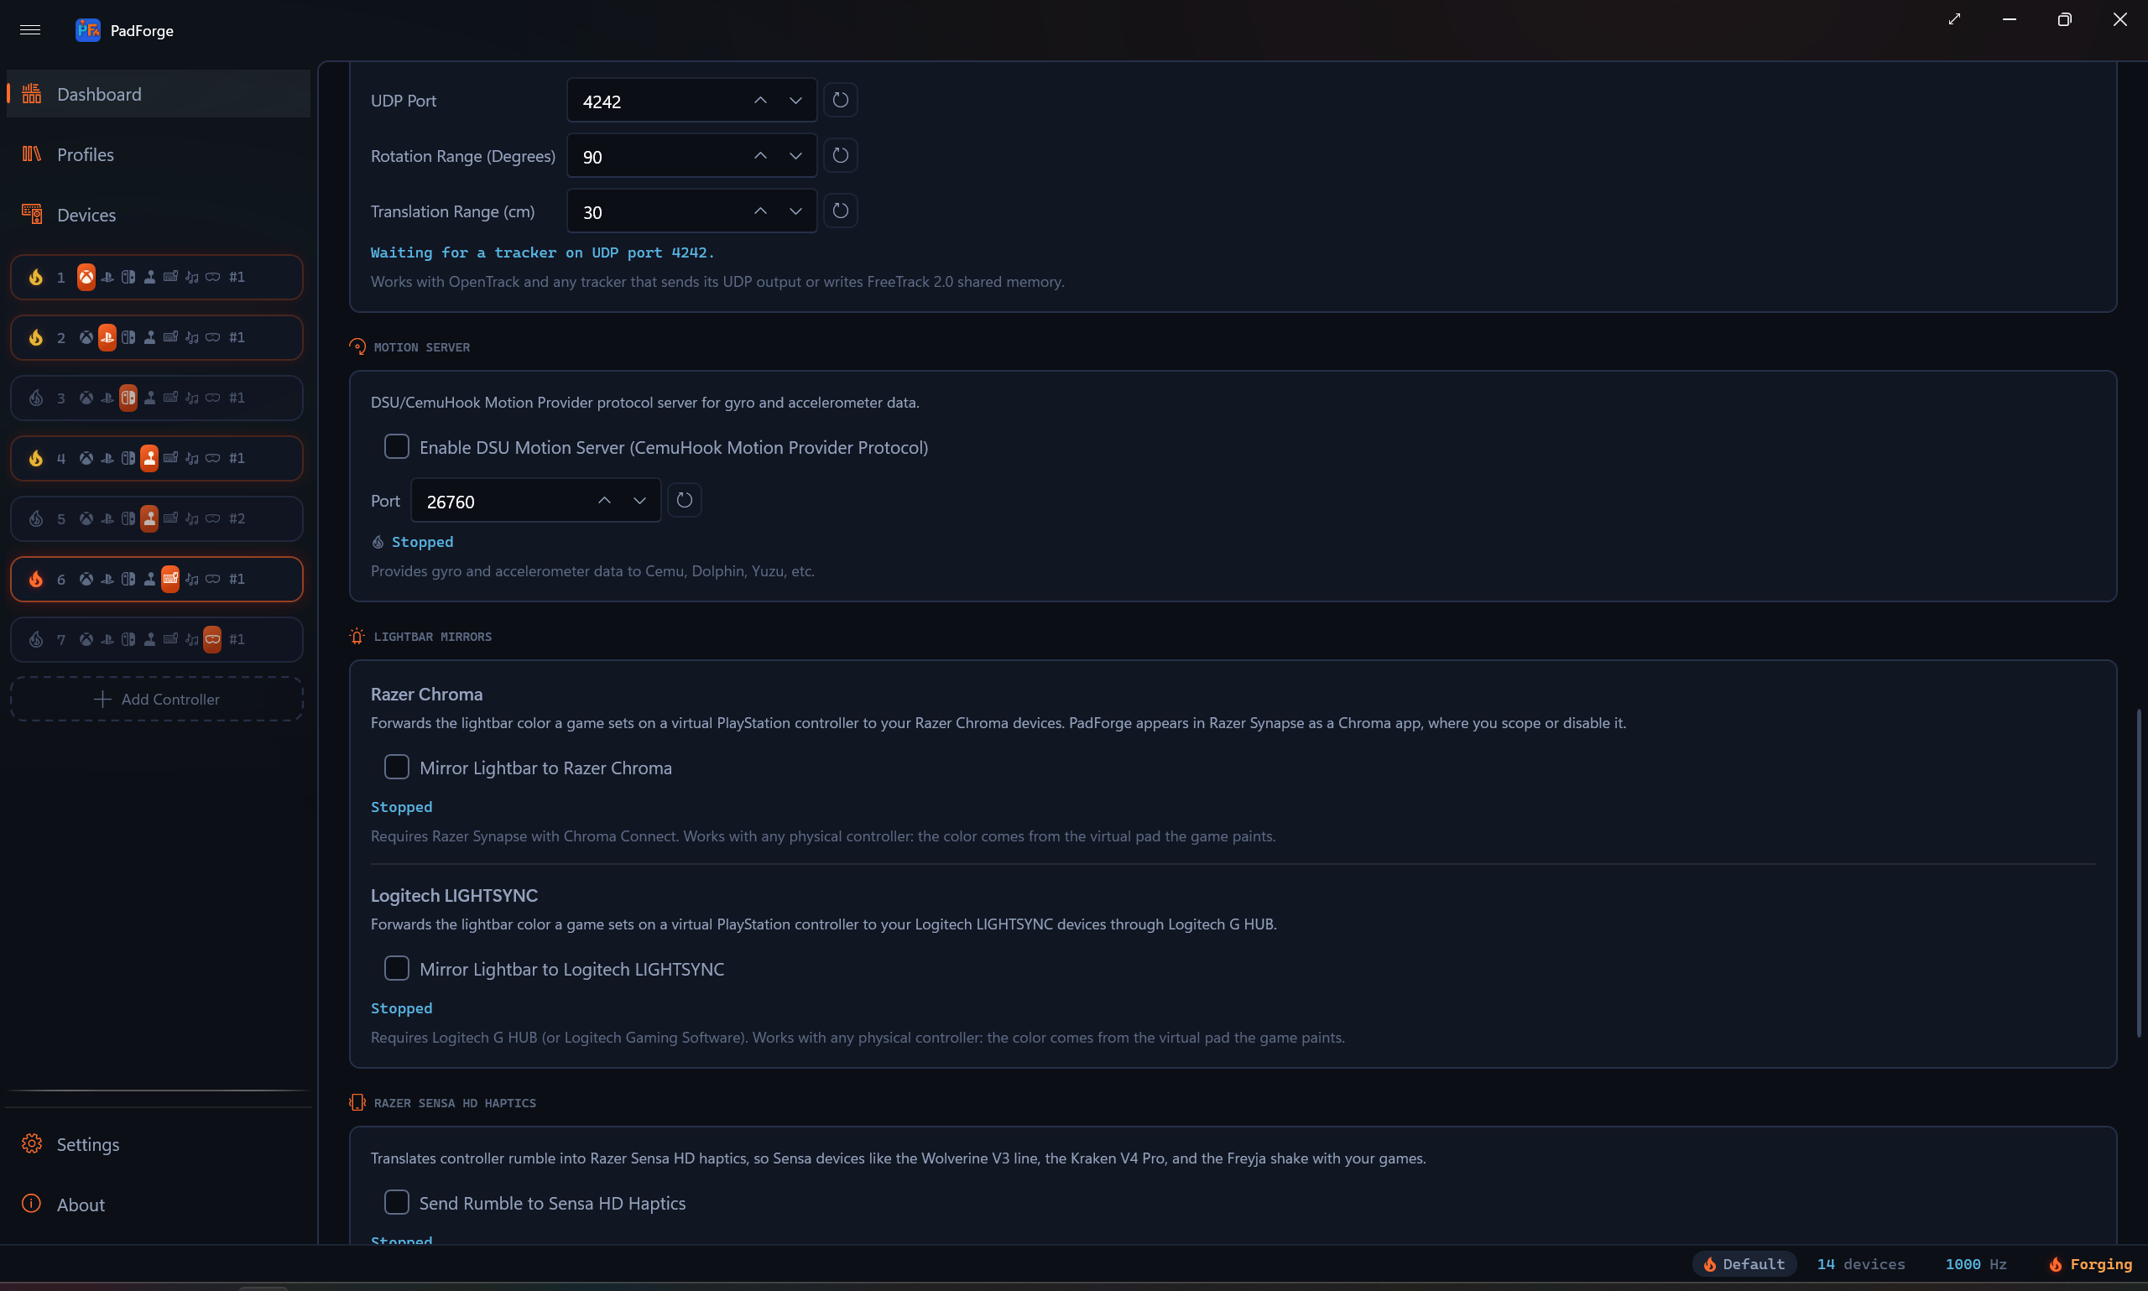The image size is (2148, 1291).
Task: Toggle the flame power icon for controller 6
Action: click(36, 580)
